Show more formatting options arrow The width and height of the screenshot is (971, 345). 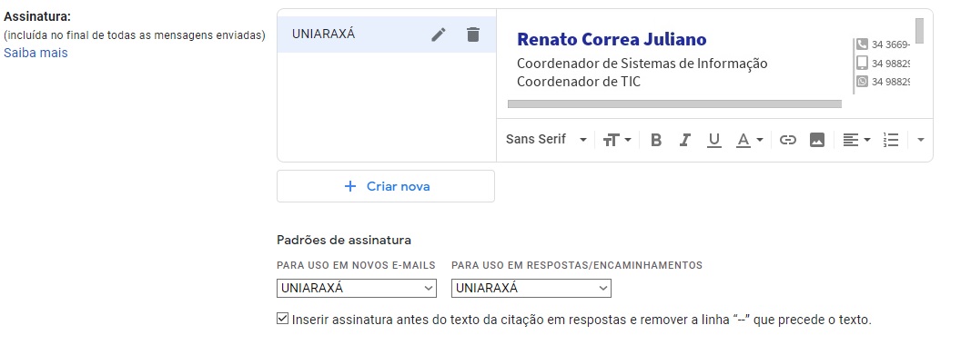tap(920, 141)
